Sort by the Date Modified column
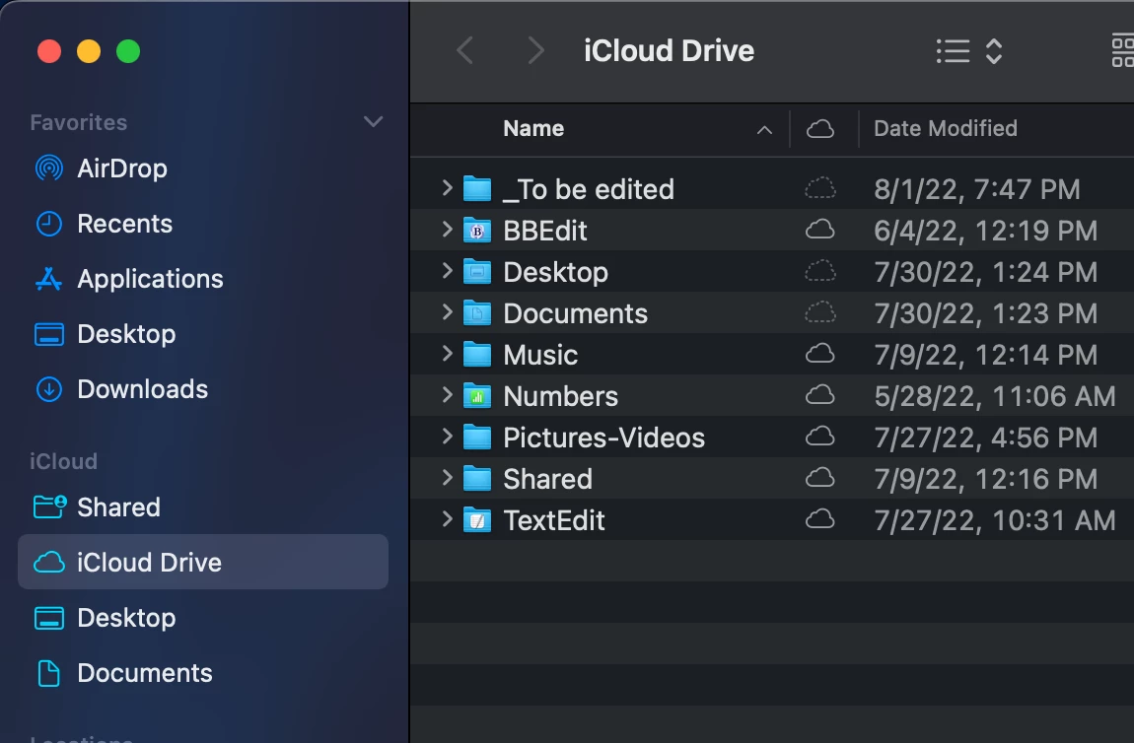Image resolution: width=1134 pixels, height=743 pixels. point(946,129)
